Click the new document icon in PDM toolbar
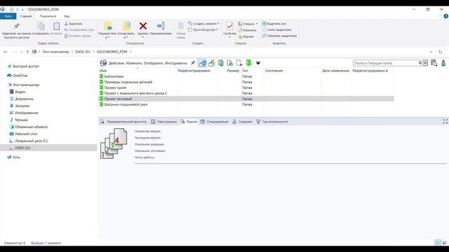The image size is (449, 252). [239, 63]
